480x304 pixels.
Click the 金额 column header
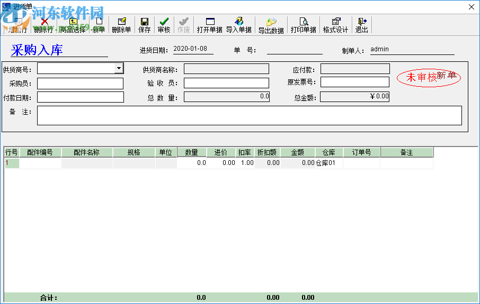click(298, 152)
